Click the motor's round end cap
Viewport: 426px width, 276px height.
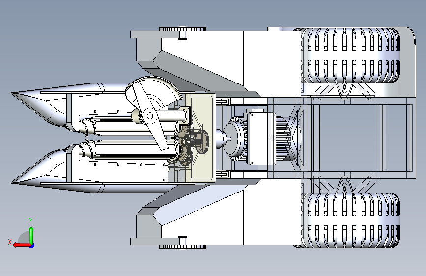click(x=233, y=139)
